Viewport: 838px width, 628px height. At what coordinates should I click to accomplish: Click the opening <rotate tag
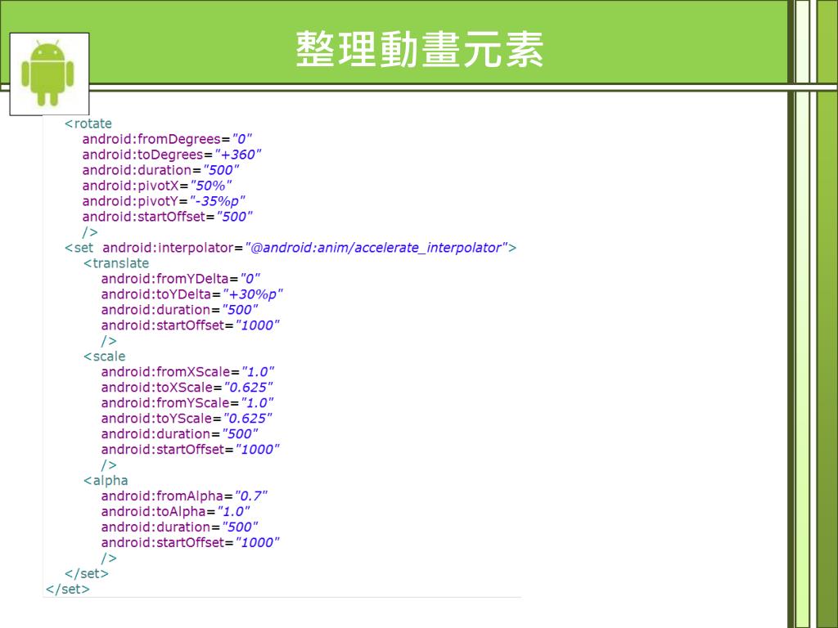click(88, 123)
